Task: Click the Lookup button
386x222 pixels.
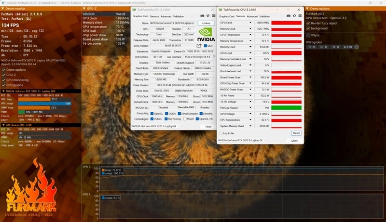Action: tap(206, 23)
